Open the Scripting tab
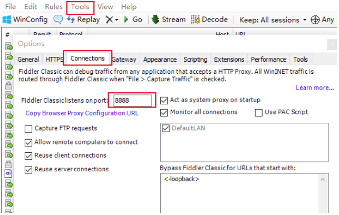339x215 pixels. 195,59
